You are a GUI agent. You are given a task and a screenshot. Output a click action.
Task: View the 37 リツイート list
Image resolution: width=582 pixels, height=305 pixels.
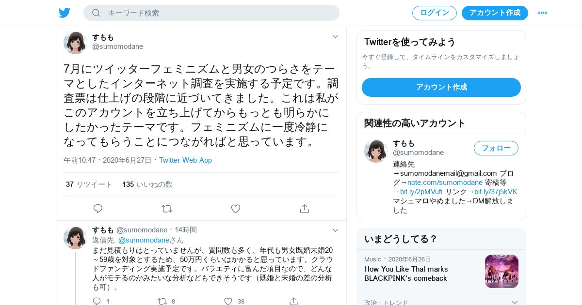(x=89, y=184)
